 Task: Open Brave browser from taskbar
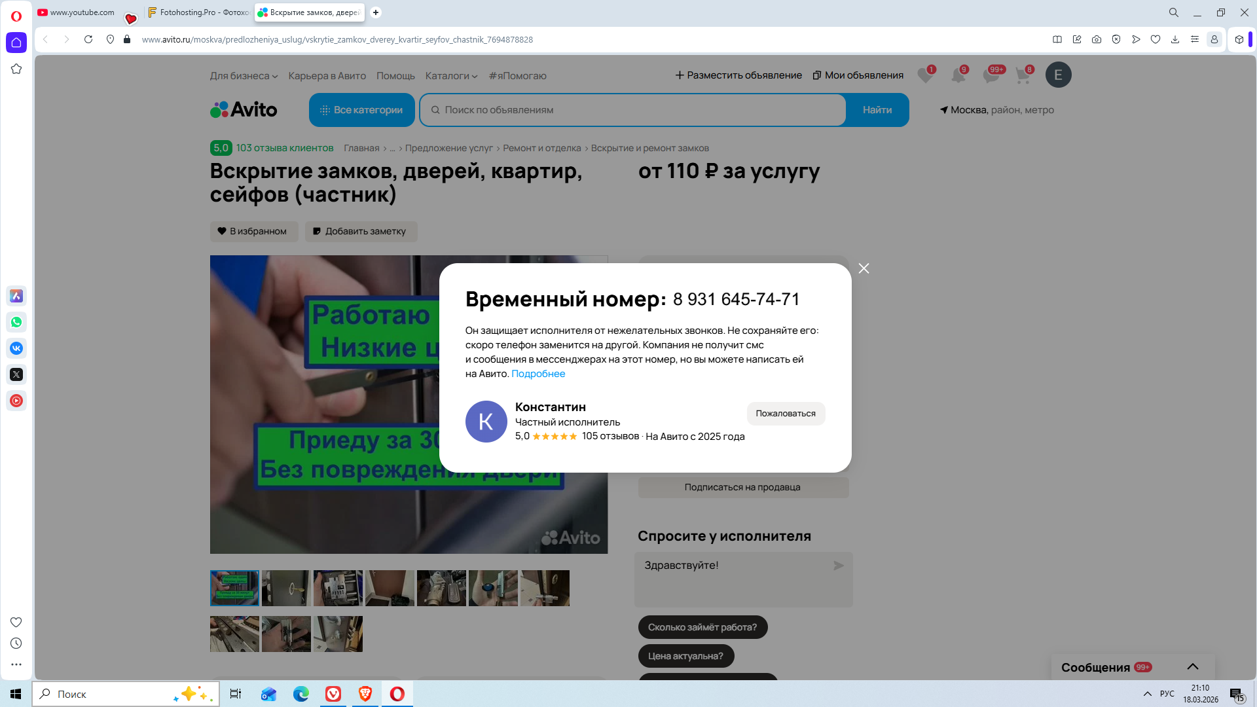click(x=365, y=694)
